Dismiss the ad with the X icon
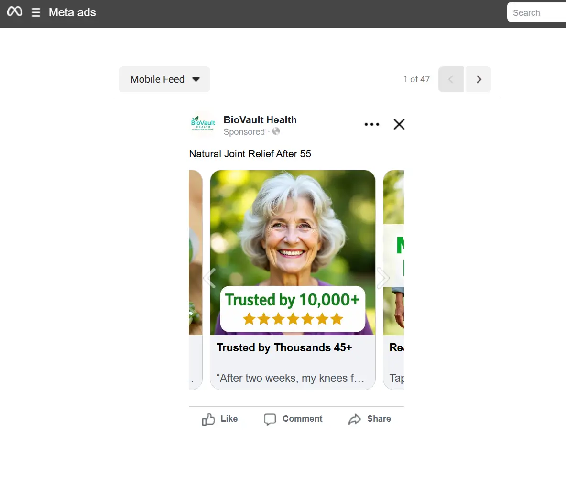 click(399, 124)
